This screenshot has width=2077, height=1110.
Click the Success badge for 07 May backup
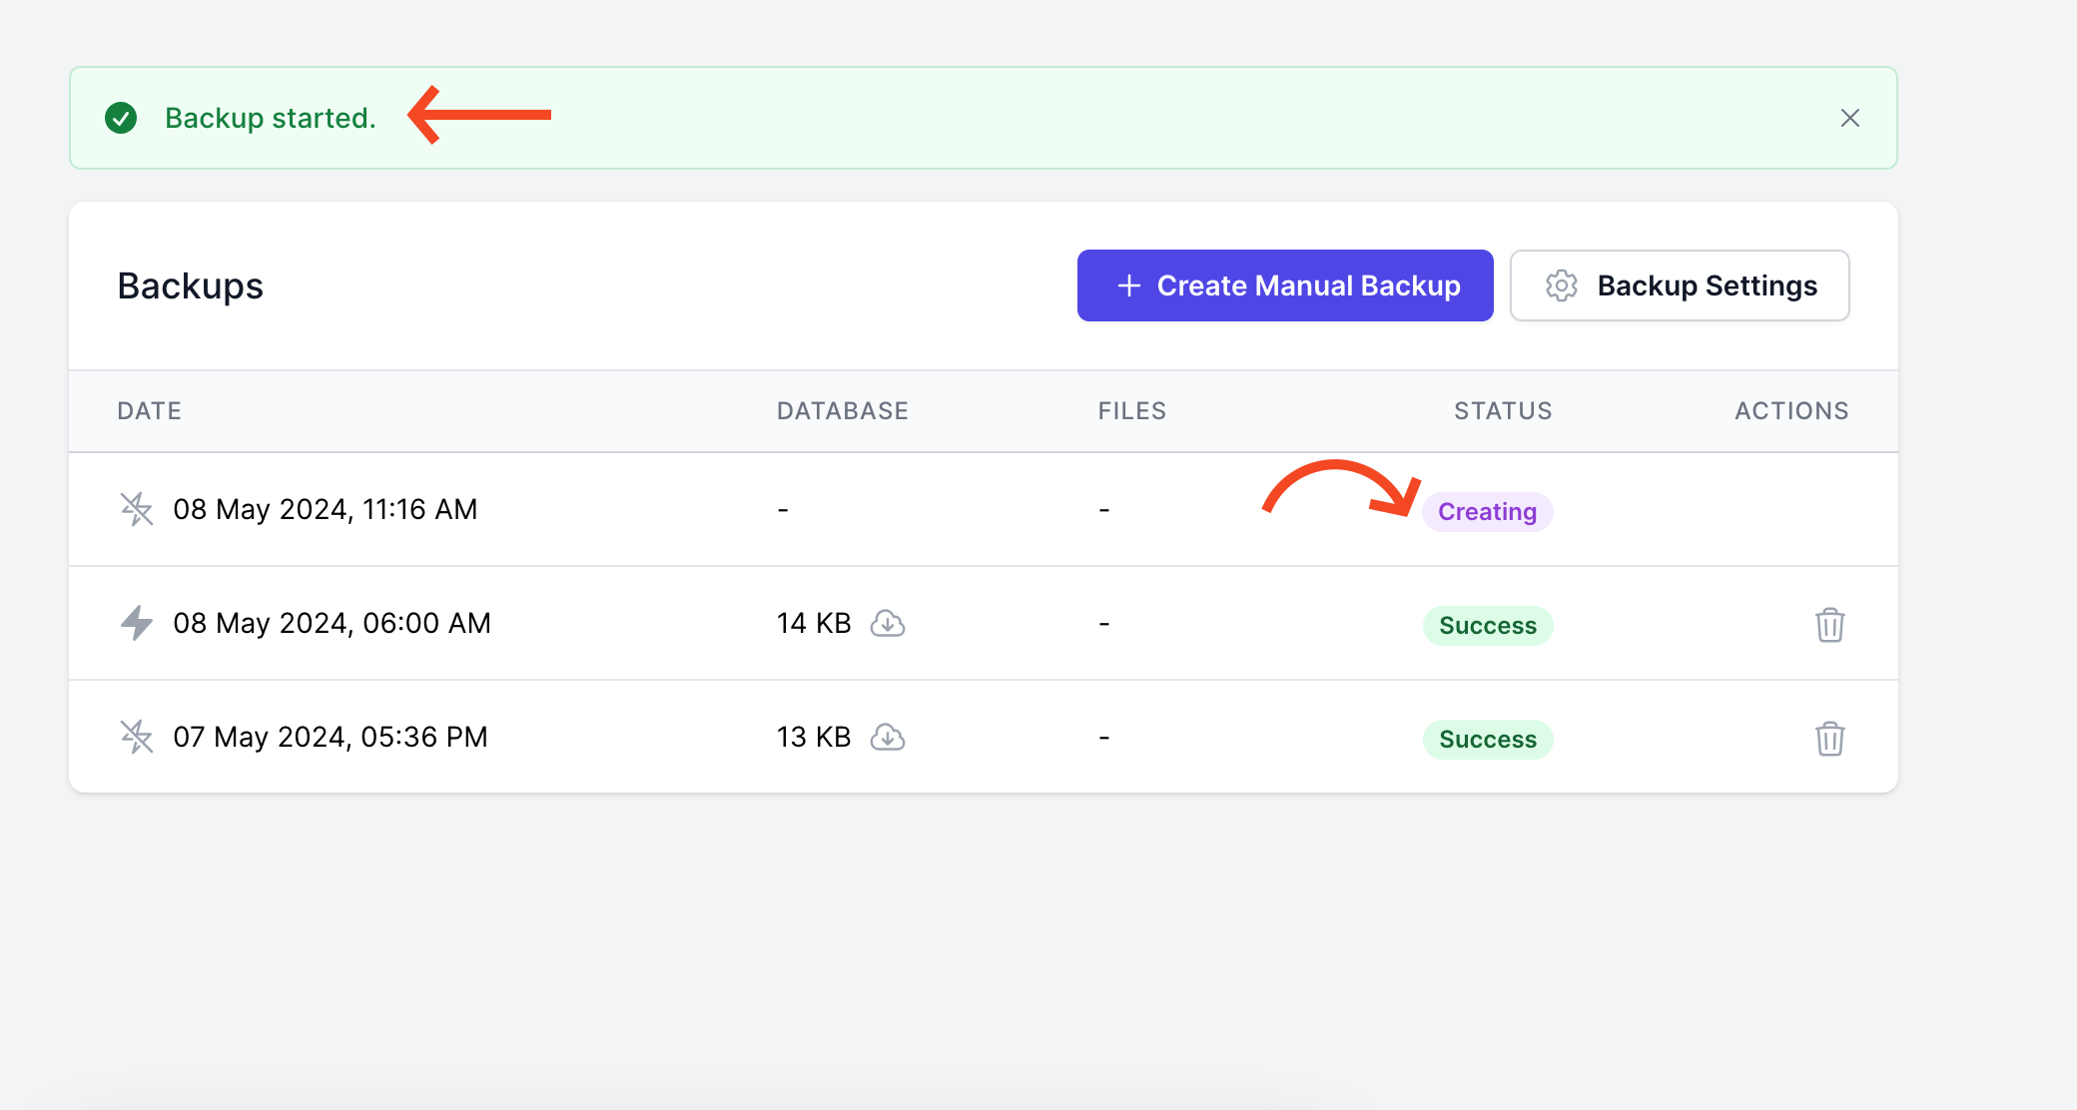click(x=1487, y=740)
